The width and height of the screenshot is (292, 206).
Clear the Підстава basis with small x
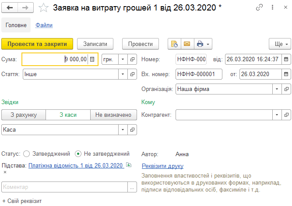[x=5, y=172]
